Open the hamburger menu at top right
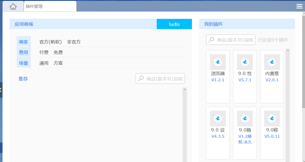 click(x=299, y=6)
